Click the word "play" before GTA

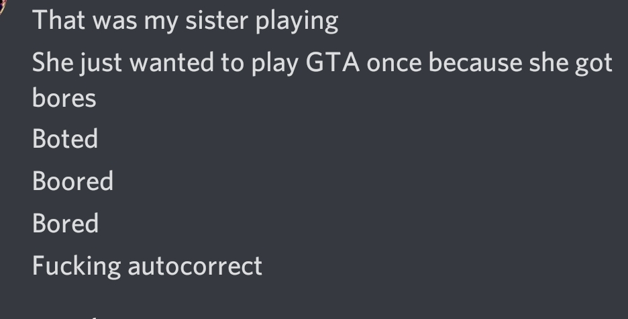(275, 64)
